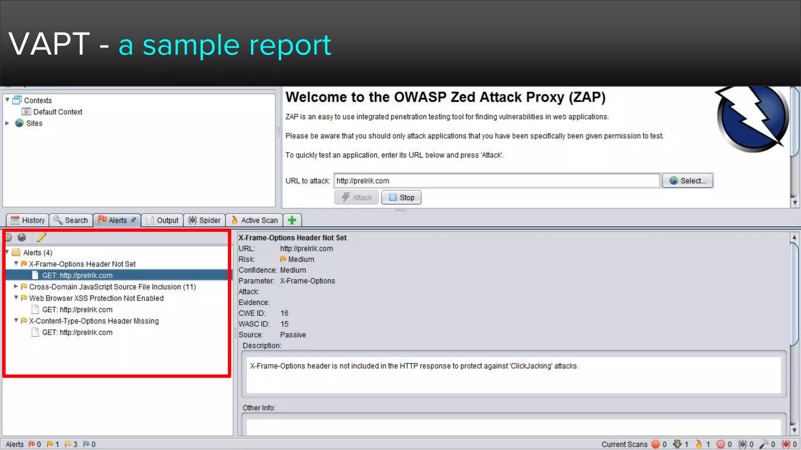
Task: Open the History tab
Action: [x=28, y=220]
